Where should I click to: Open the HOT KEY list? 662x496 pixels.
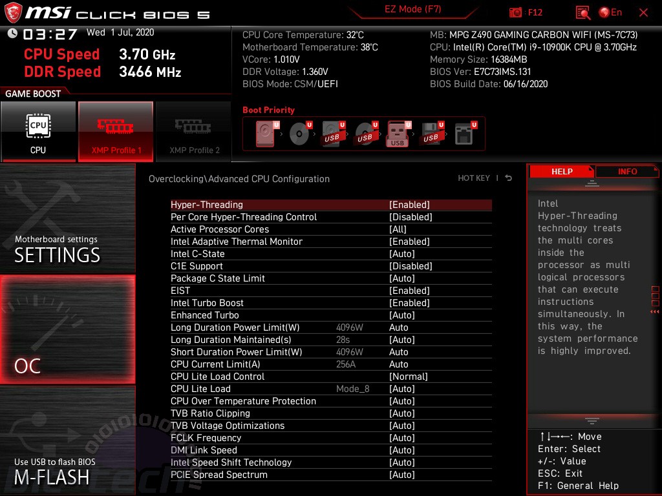474,178
